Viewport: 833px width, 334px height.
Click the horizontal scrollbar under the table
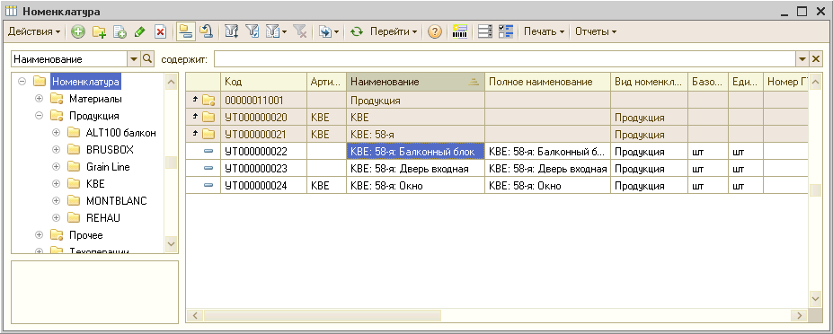497,315
